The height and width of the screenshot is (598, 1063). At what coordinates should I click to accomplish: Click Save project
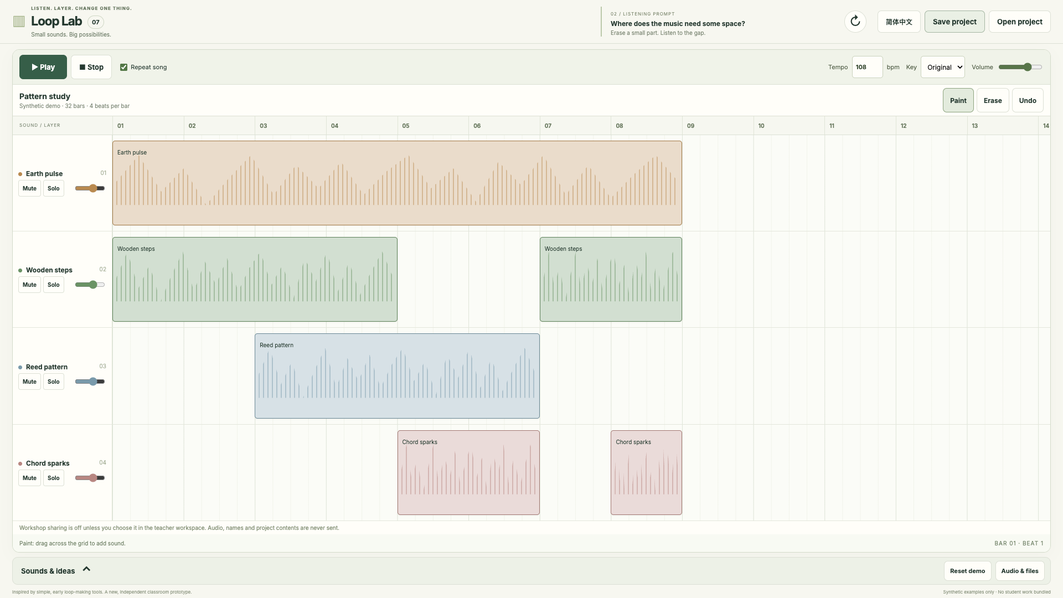pyautogui.click(x=954, y=22)
